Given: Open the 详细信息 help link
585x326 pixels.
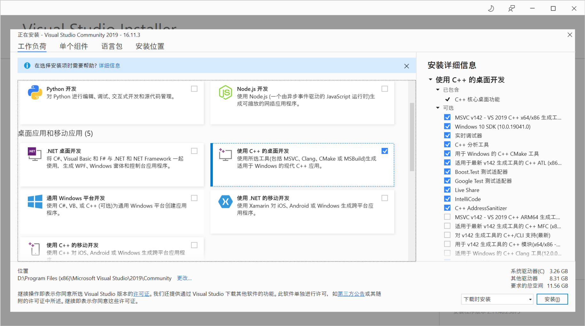Looking at the screenshot, I should 110,65.
